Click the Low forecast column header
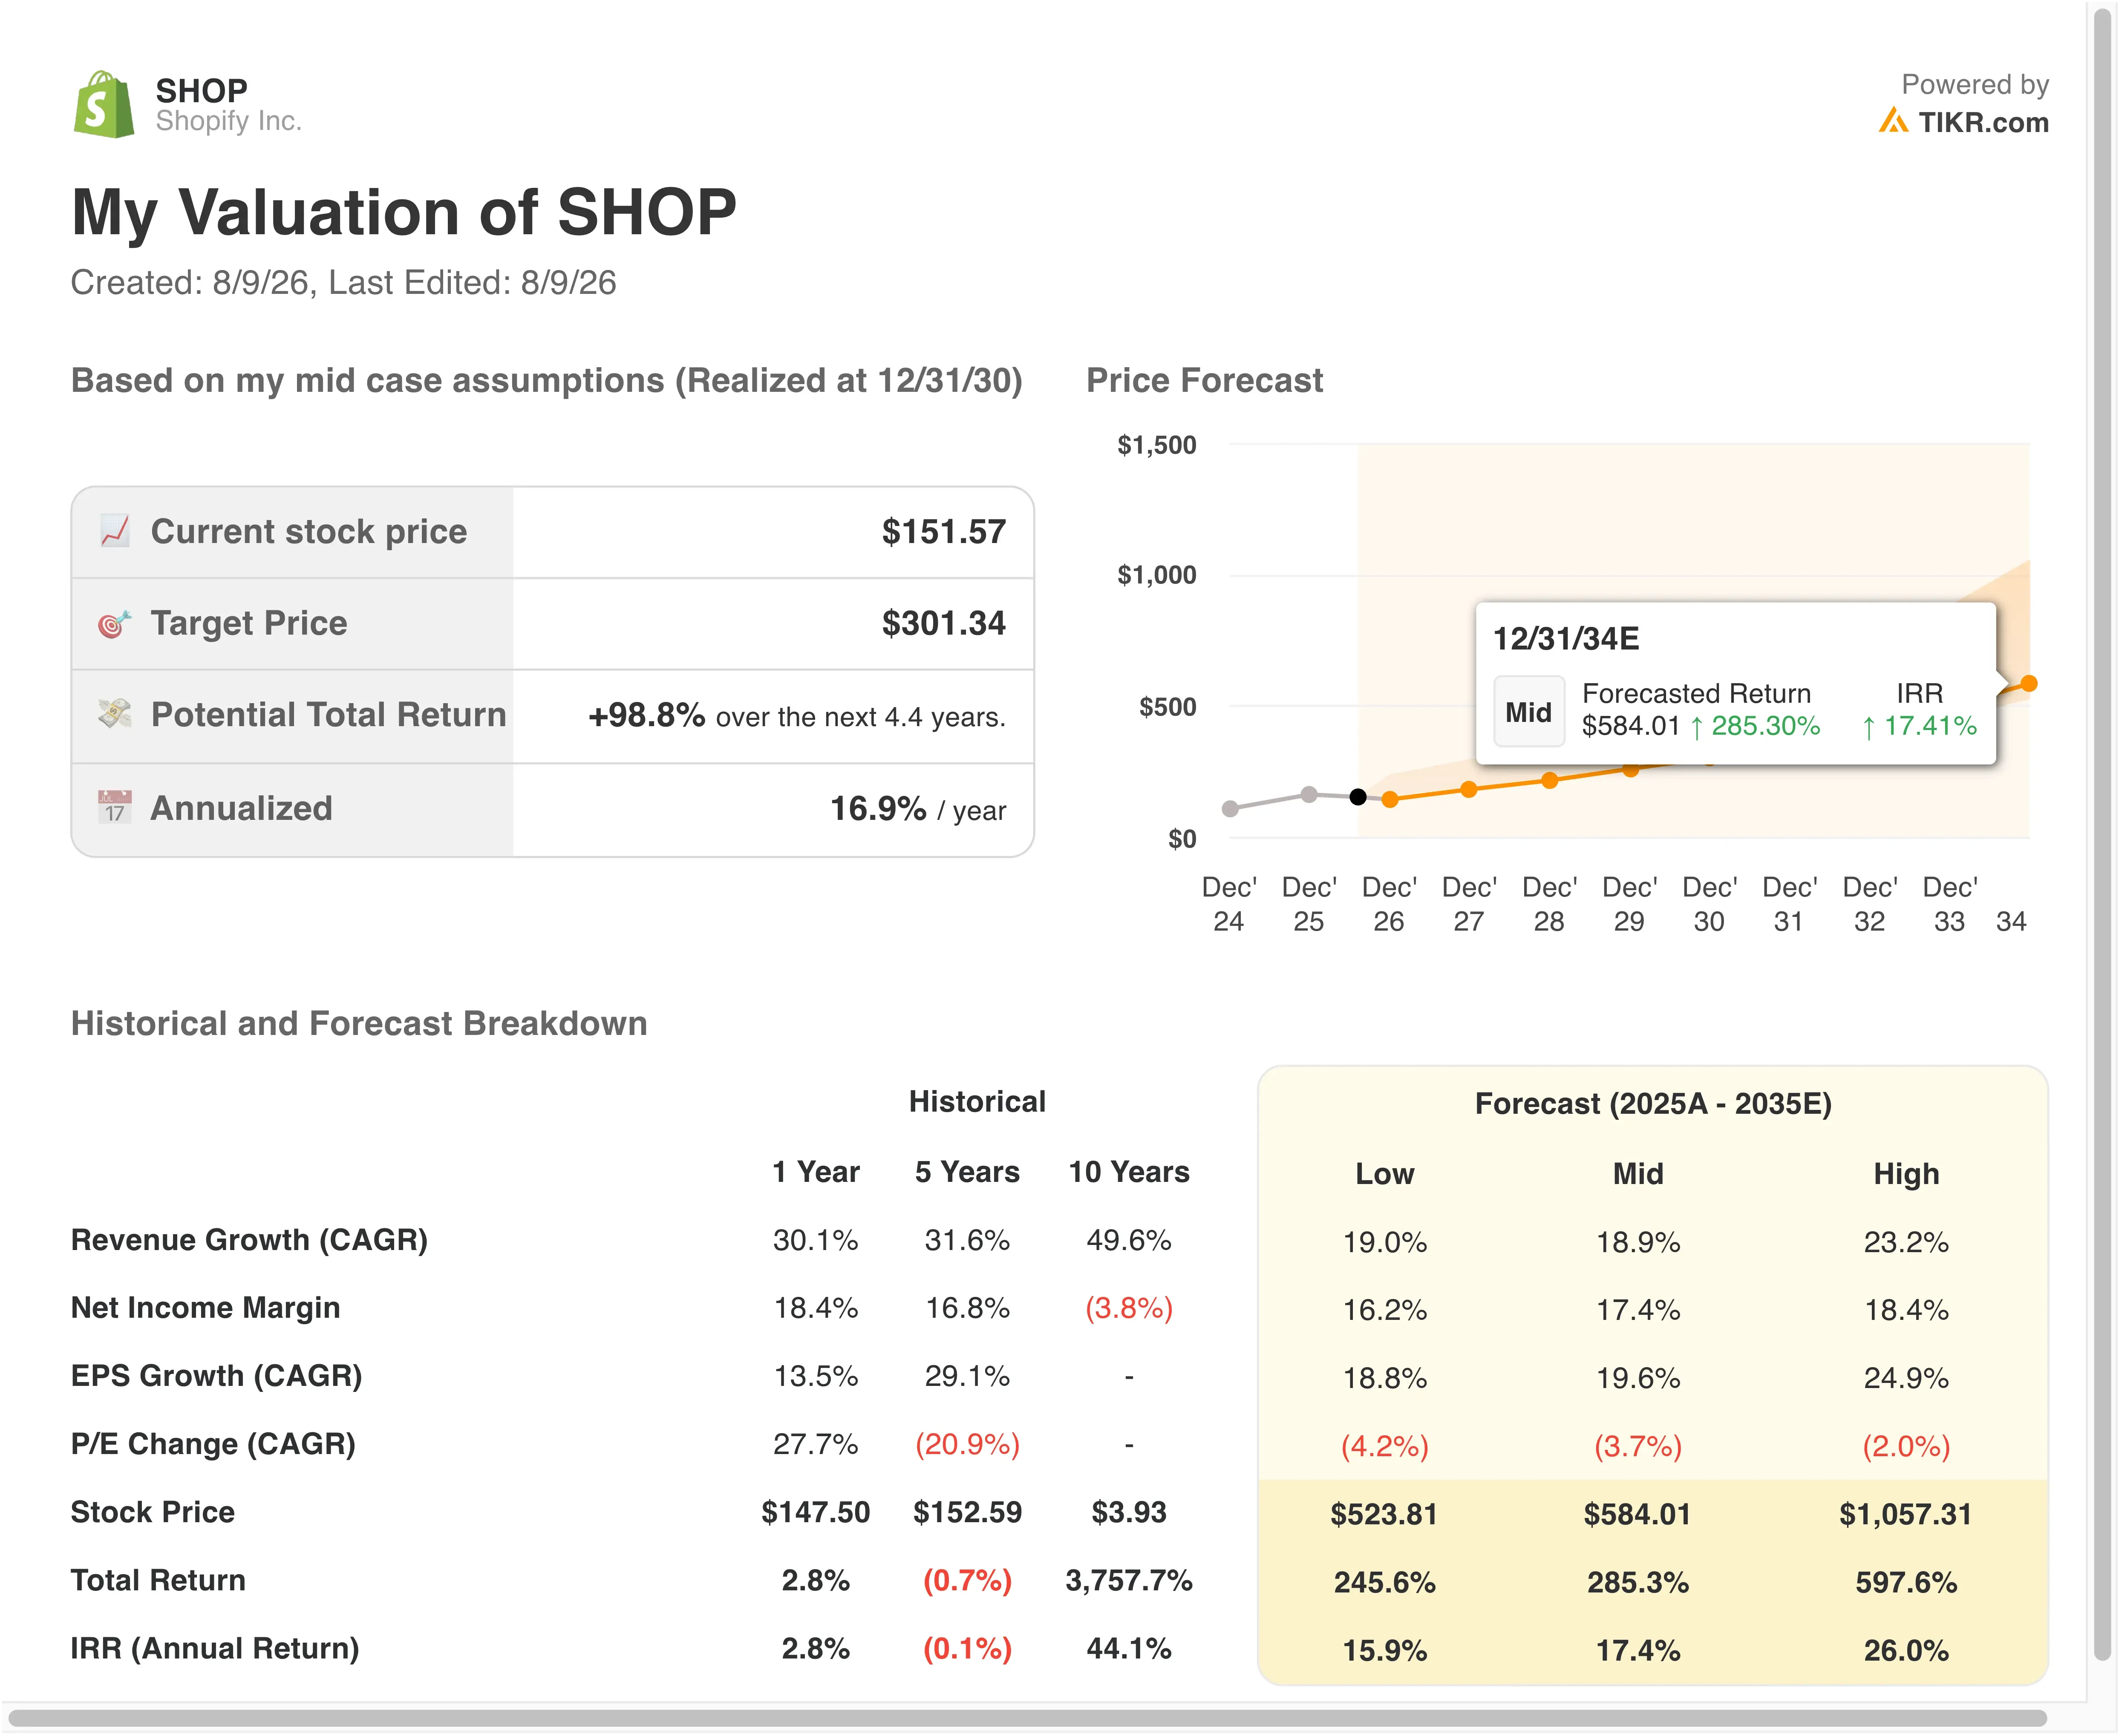Image resolution: width=2119 pixels, height=1736 pixels. click(1385, 1173)
